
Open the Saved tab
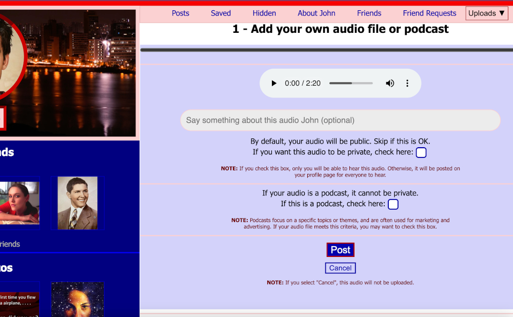click(x=221, y=13)
